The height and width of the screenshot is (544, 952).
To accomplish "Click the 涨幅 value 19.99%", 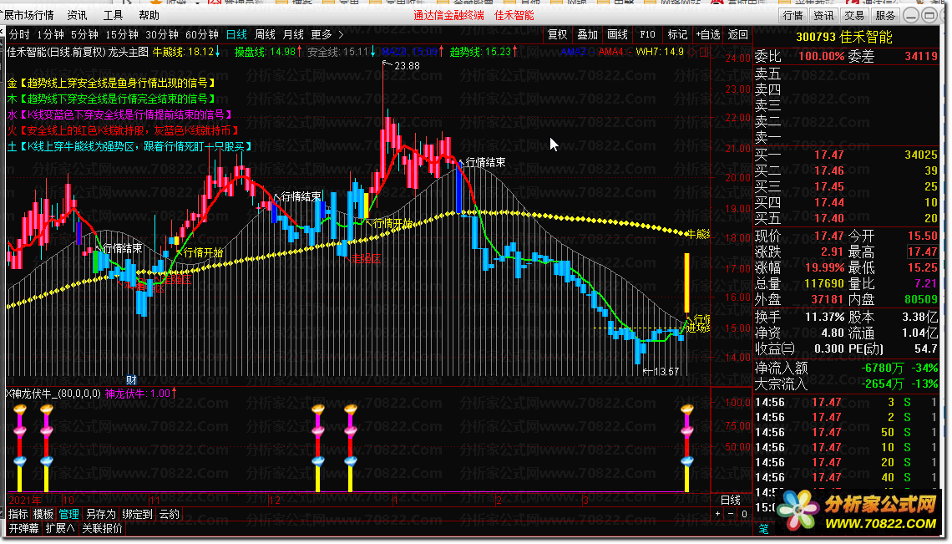I will click(824, 267).
